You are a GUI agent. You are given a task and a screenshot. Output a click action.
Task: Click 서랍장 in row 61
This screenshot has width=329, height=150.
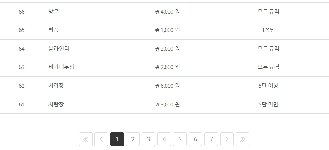(56, 104)
